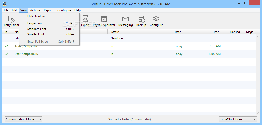Sort by the In column header
The image size is (262, 125).
coord(7,32)
